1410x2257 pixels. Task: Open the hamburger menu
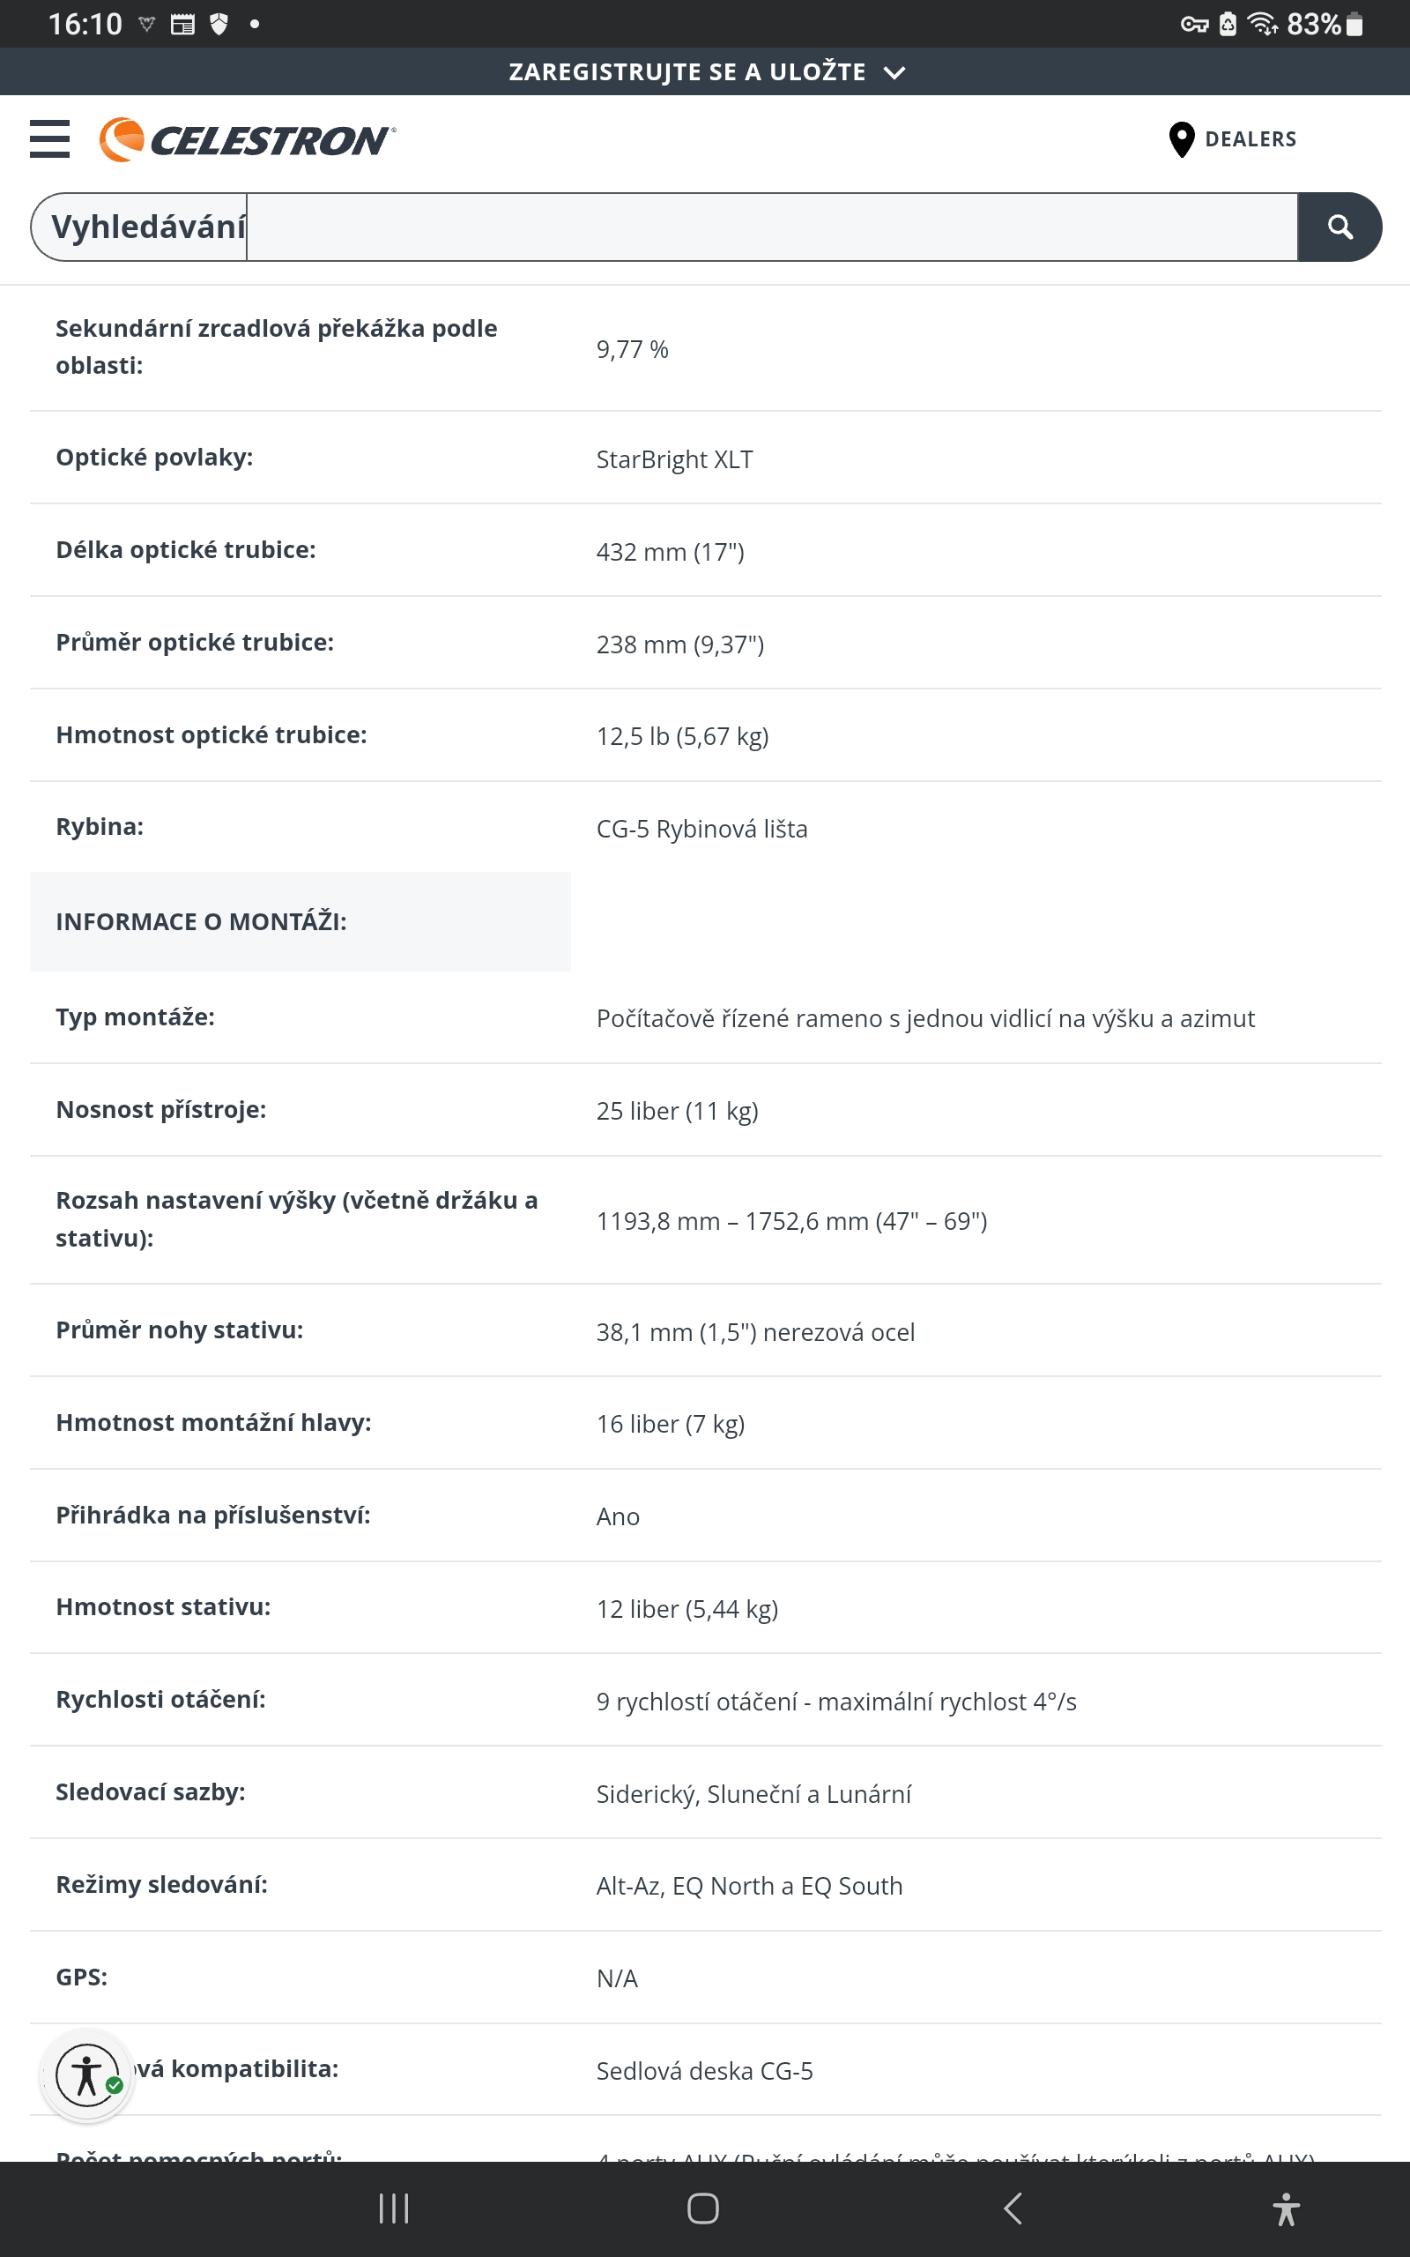[49, 139]
